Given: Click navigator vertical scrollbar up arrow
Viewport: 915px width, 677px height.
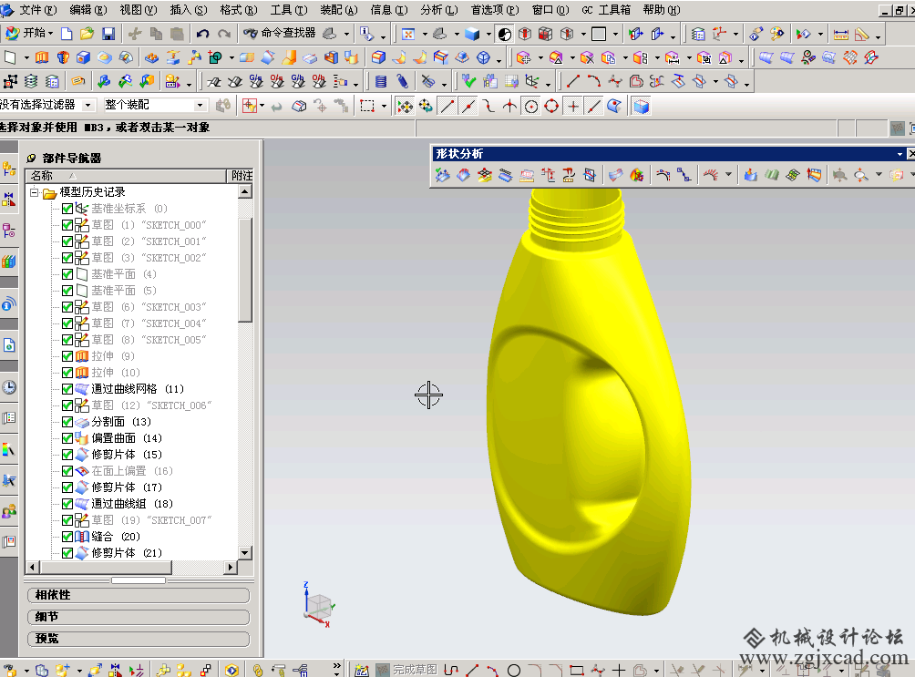Looking at the screenshot, I should pos(245,191).
